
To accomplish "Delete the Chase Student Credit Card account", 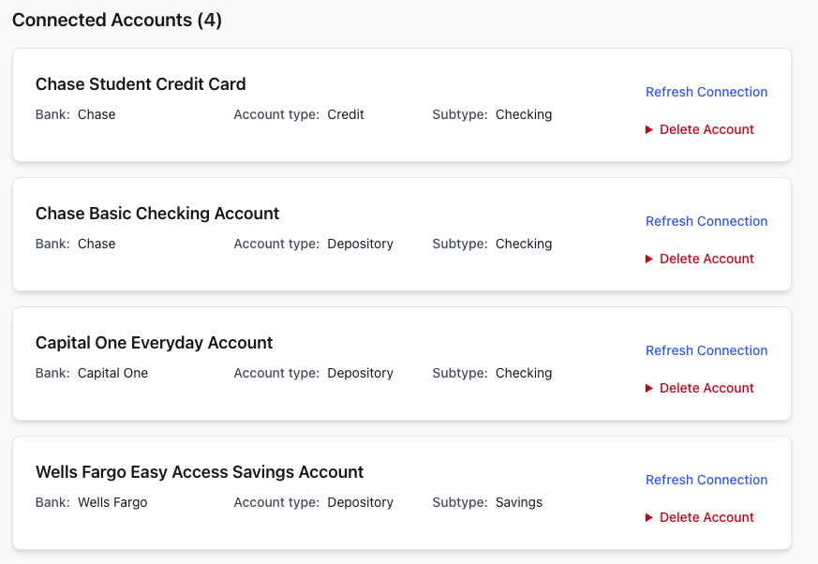I will coord(706,129).
